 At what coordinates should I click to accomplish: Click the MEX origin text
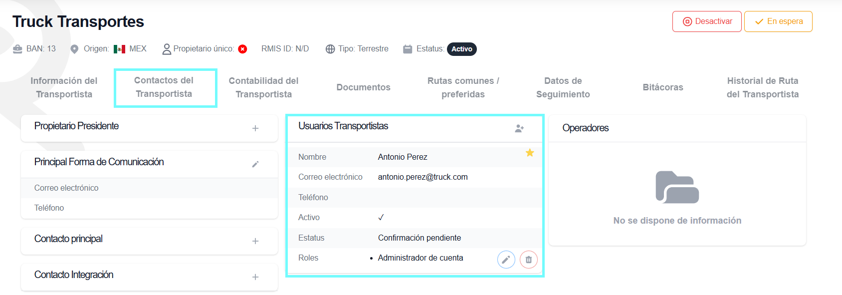138,49
